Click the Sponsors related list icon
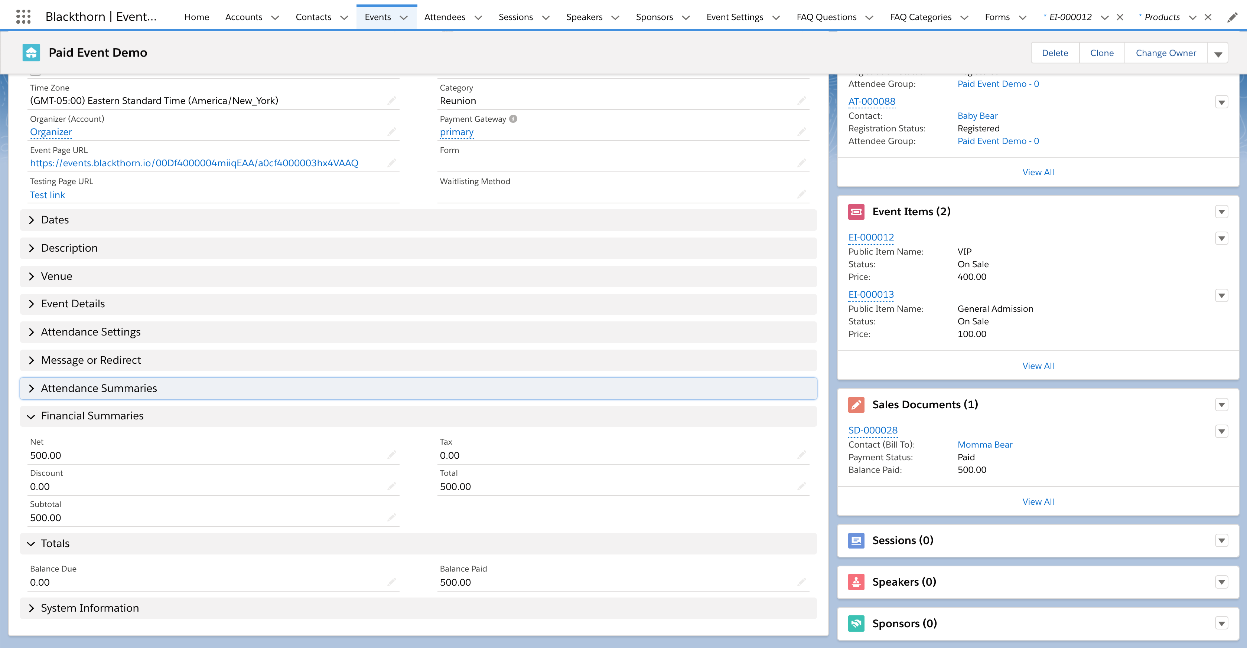The width and height of the screenshot is (1247, 648). [856, 623]
